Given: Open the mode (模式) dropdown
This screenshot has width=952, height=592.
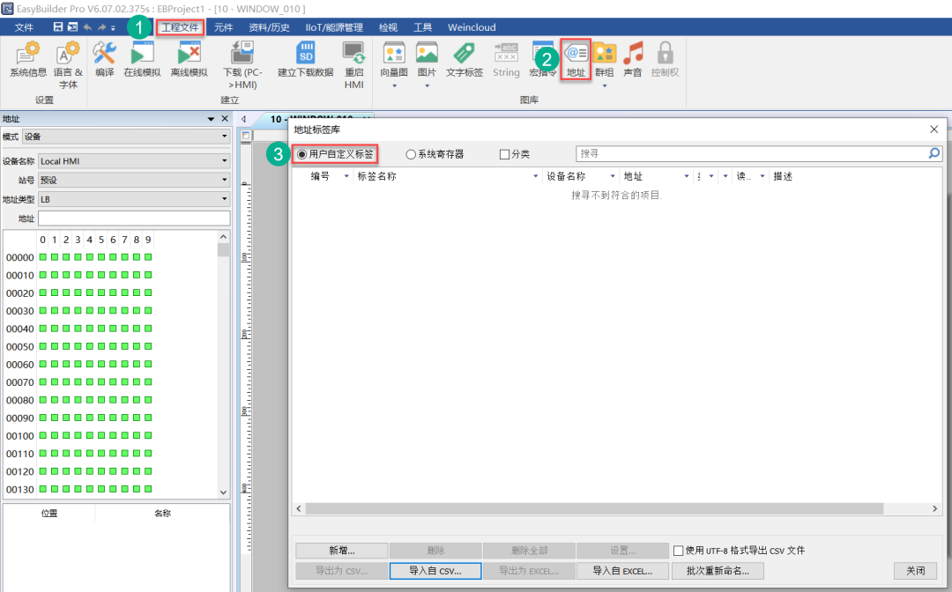Looking at the screenshot, I should (126, 137).
